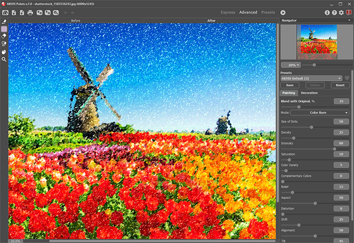
Task: Click the Save preset button
Action: click(290, 85)
